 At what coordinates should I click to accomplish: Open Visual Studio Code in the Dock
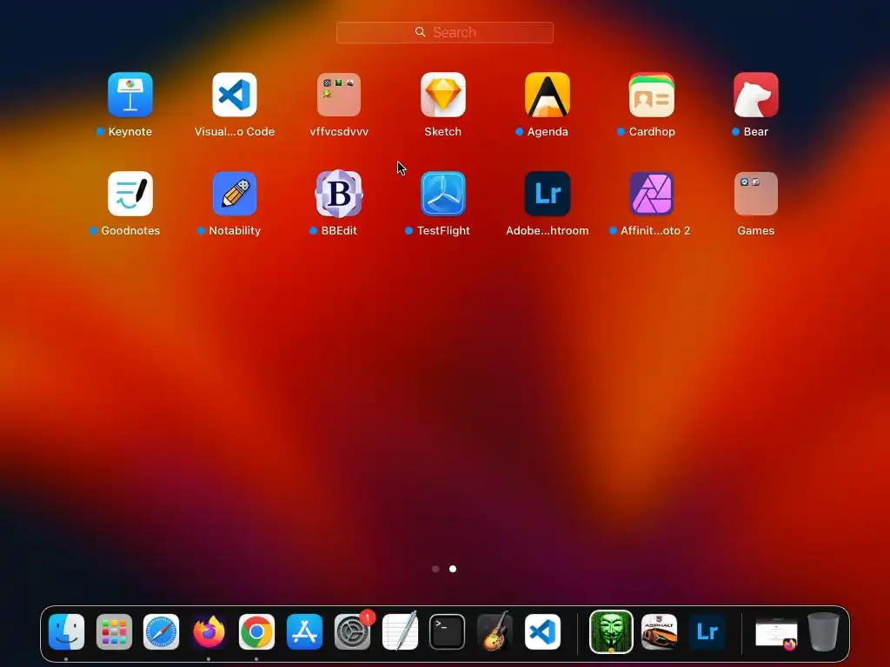click(x=542, y=632)
